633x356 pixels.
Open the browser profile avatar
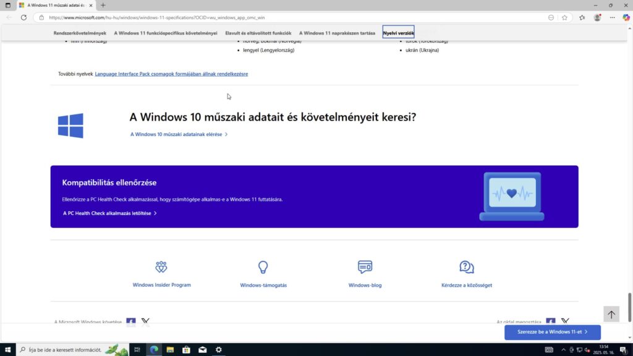pos(598,17)
